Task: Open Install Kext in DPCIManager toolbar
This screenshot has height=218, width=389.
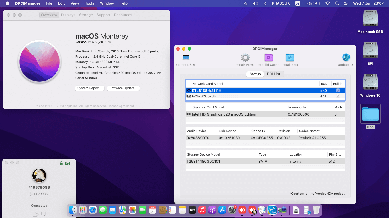Action: pos(290,57)
